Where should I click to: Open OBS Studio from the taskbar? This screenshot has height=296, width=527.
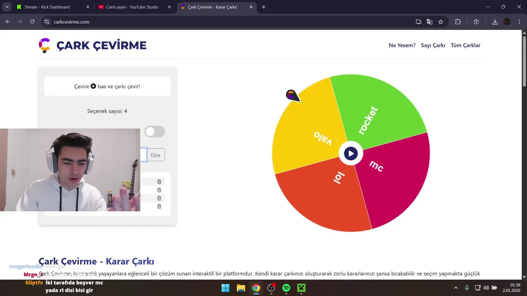pos(271,288)
